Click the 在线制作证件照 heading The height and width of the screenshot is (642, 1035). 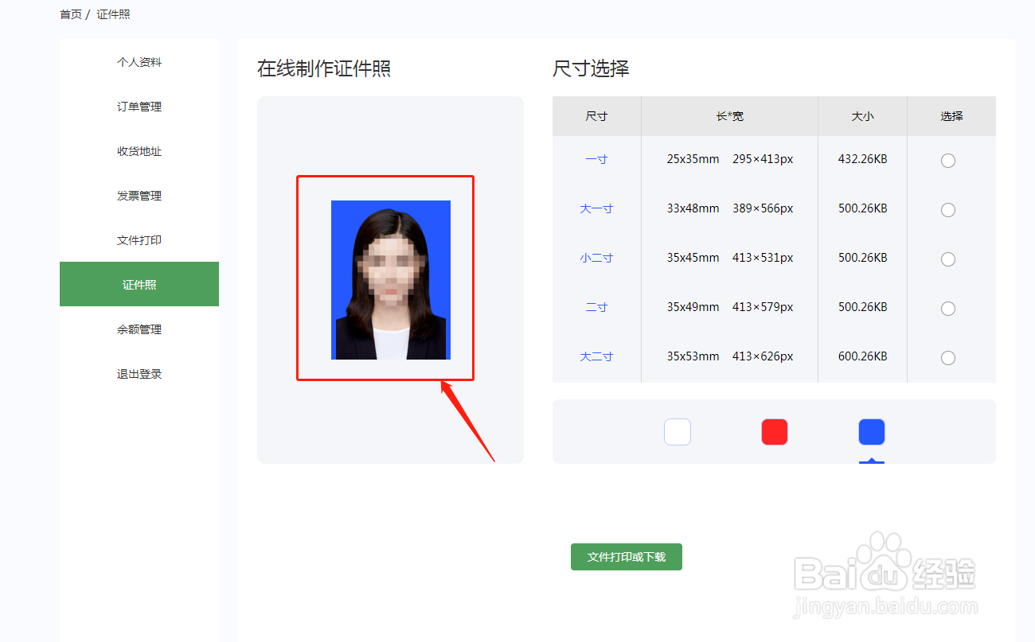[324, 68]
